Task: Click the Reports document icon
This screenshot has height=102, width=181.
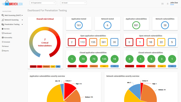Action: click(x=3, y=51)
